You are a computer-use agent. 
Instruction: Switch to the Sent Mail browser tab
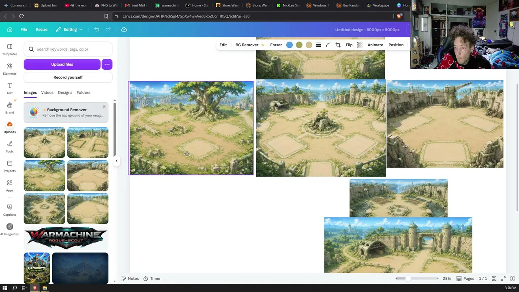point(135,5)
